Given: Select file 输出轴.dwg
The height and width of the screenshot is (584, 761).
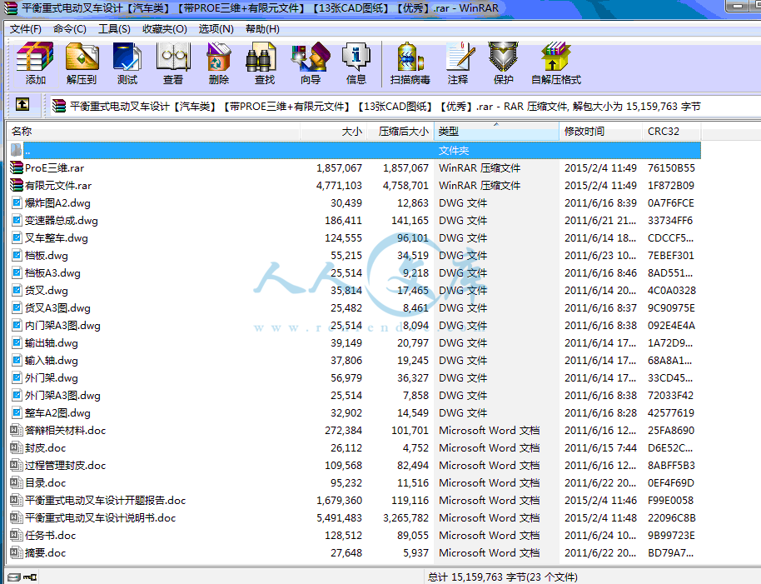Looking at the screenshot, I should click(51, 342).
